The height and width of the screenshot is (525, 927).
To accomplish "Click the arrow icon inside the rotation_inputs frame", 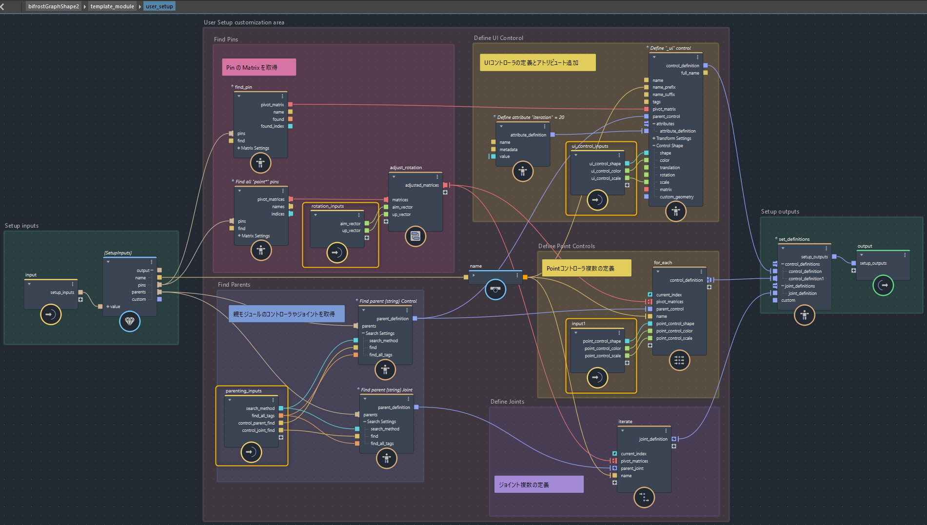I will point(337,252).
